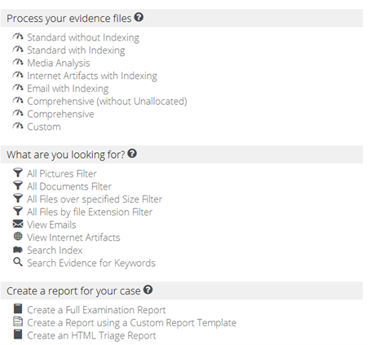Click the Search Index icon

(18, 250)
